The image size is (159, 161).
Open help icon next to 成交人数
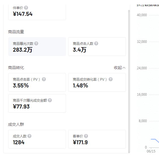[x=29, y=136]
